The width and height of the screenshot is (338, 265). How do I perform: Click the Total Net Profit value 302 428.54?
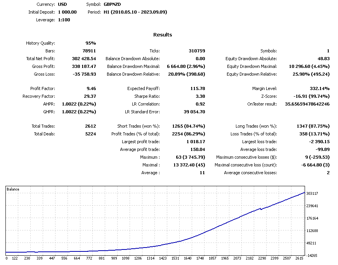(x=84, y=59)
